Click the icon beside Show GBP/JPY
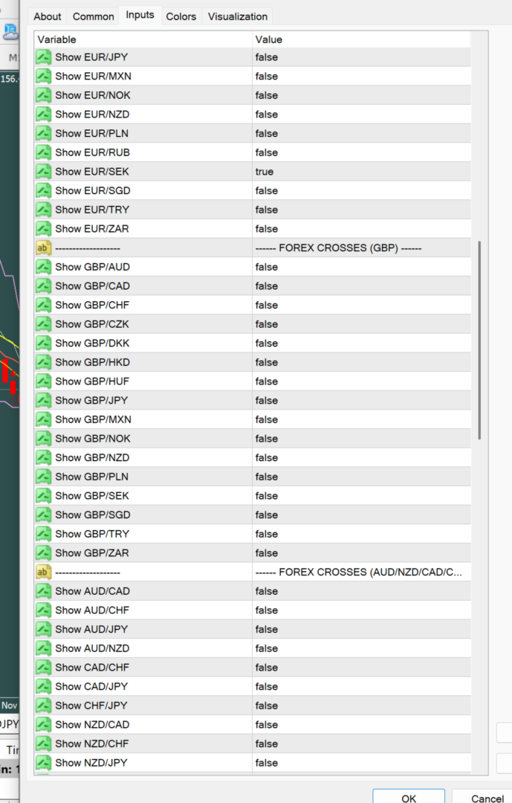Image resolution: width=512 pixels, height=803 pixels. tap(44, 401)
